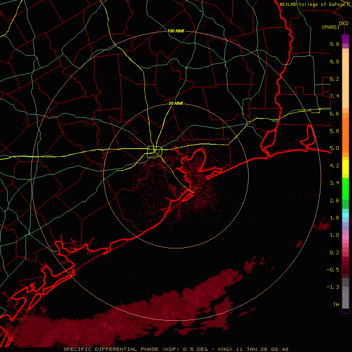Click the 8.2 value on the scale
Image resolution: width=352 pixels, height=352 pixels.
pyautogui.click(x=334, y=79)
